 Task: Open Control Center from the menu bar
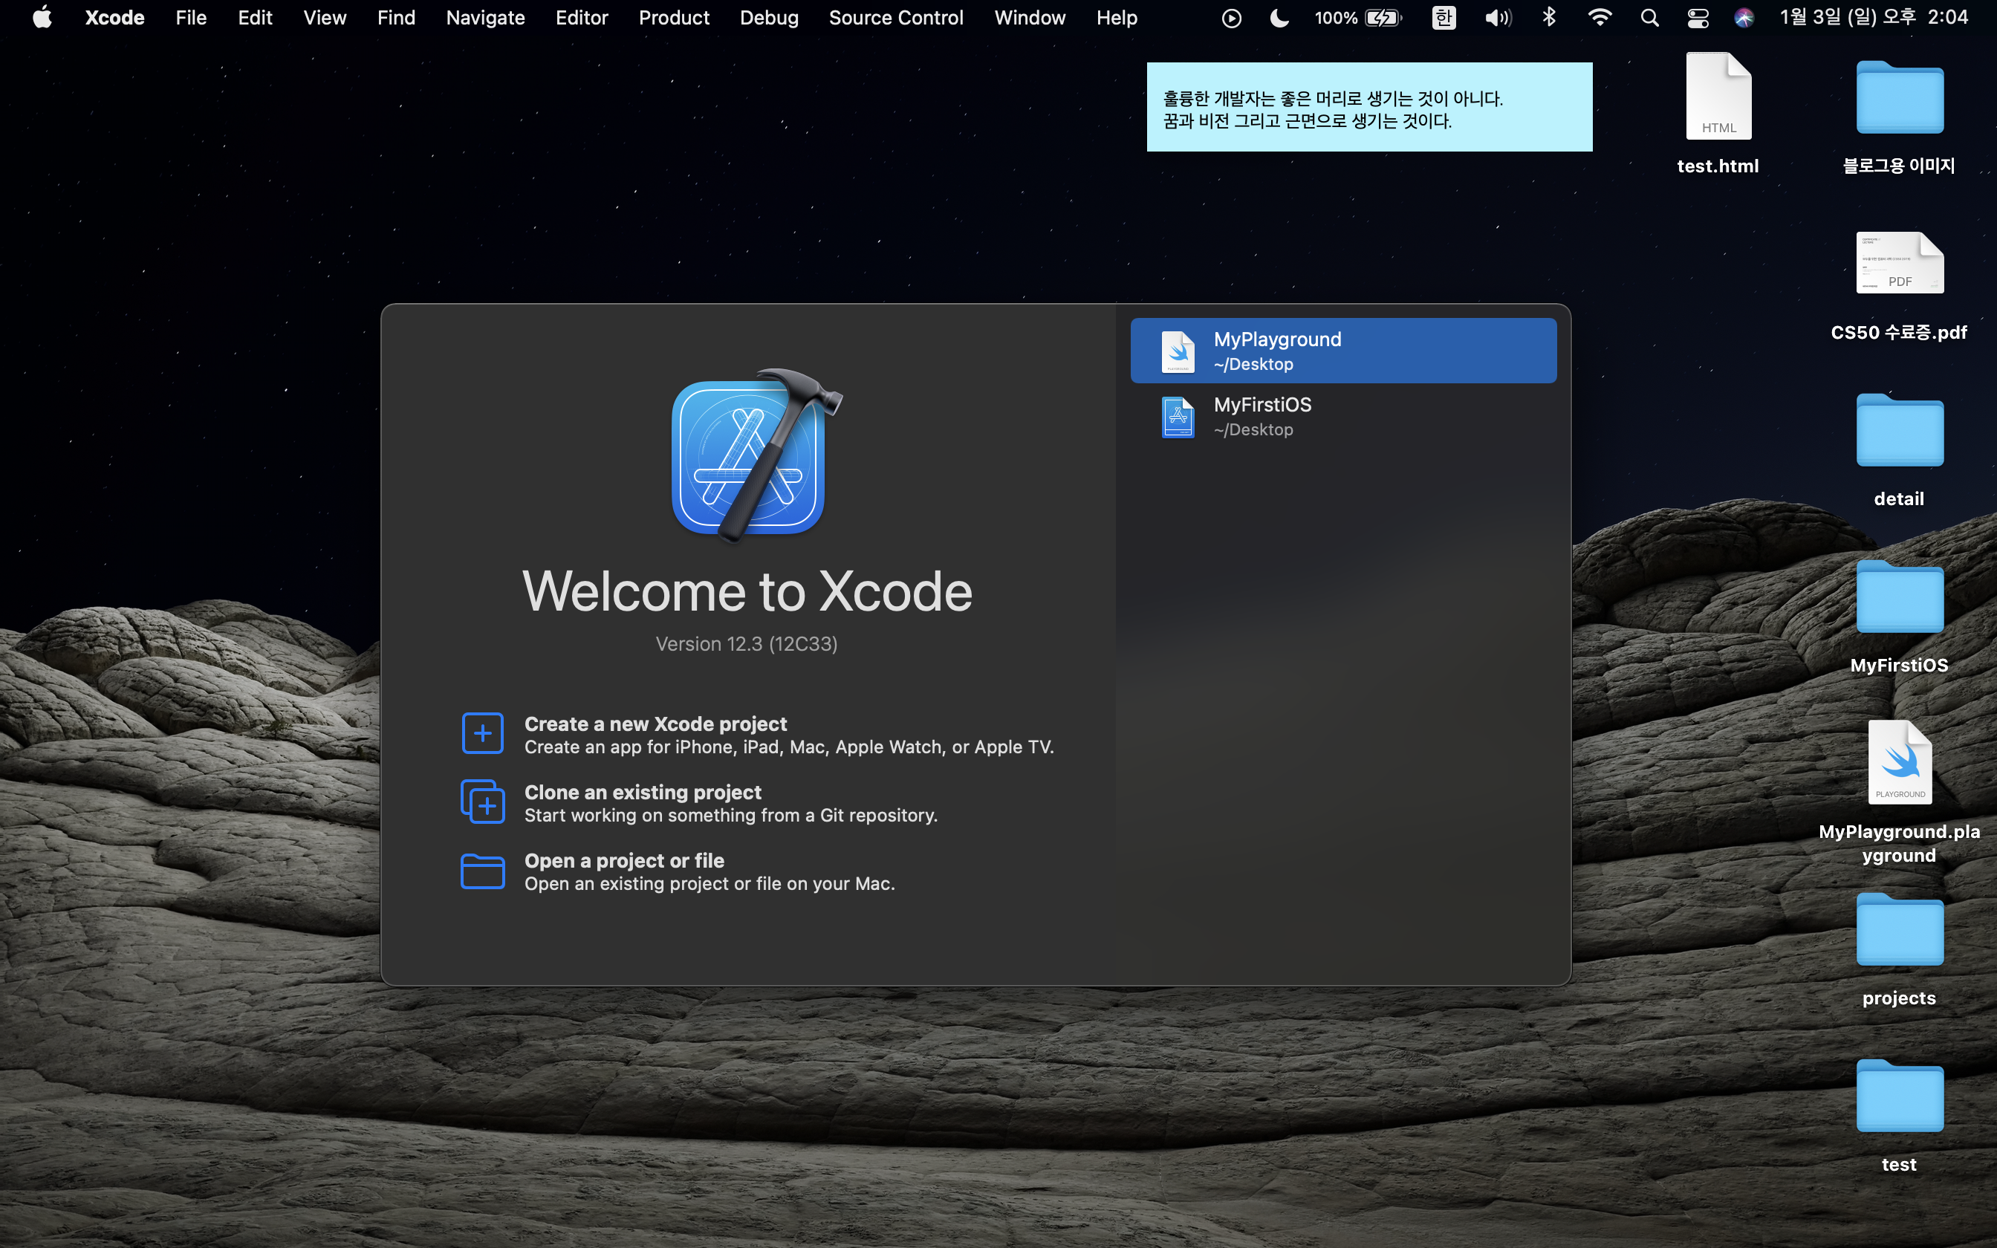[x=1698, y=17]
